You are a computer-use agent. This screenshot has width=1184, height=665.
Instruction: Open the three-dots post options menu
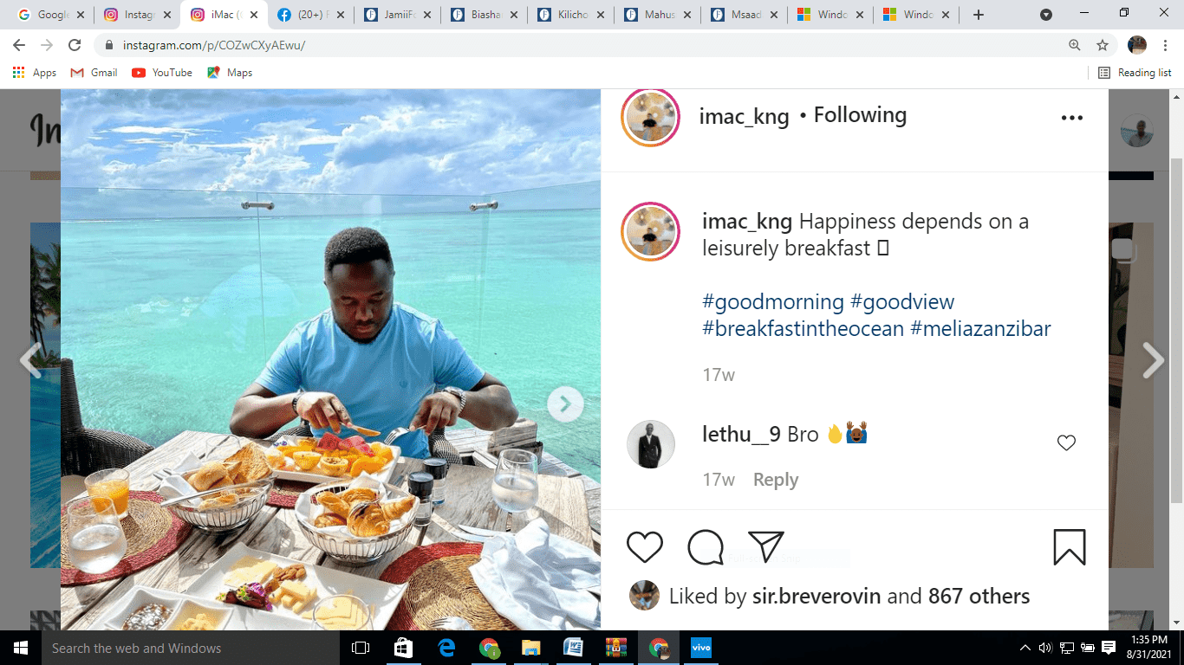1072,118
